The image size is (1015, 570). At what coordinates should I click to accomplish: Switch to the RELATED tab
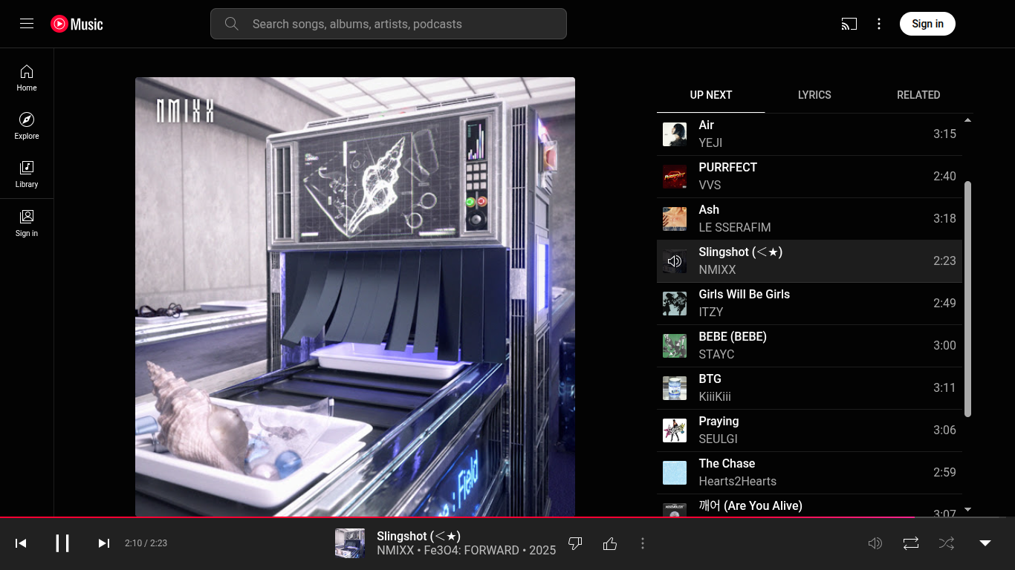tap(918, 95)
